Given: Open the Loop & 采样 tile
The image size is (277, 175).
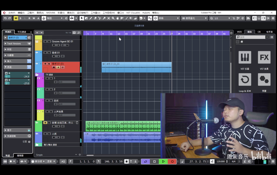Looking at the screenshot, I should click(x=245, y=80).
